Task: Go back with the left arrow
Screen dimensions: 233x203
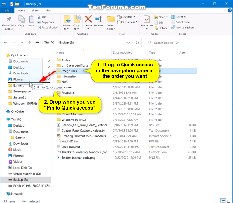Action: [x=6, y=43]
